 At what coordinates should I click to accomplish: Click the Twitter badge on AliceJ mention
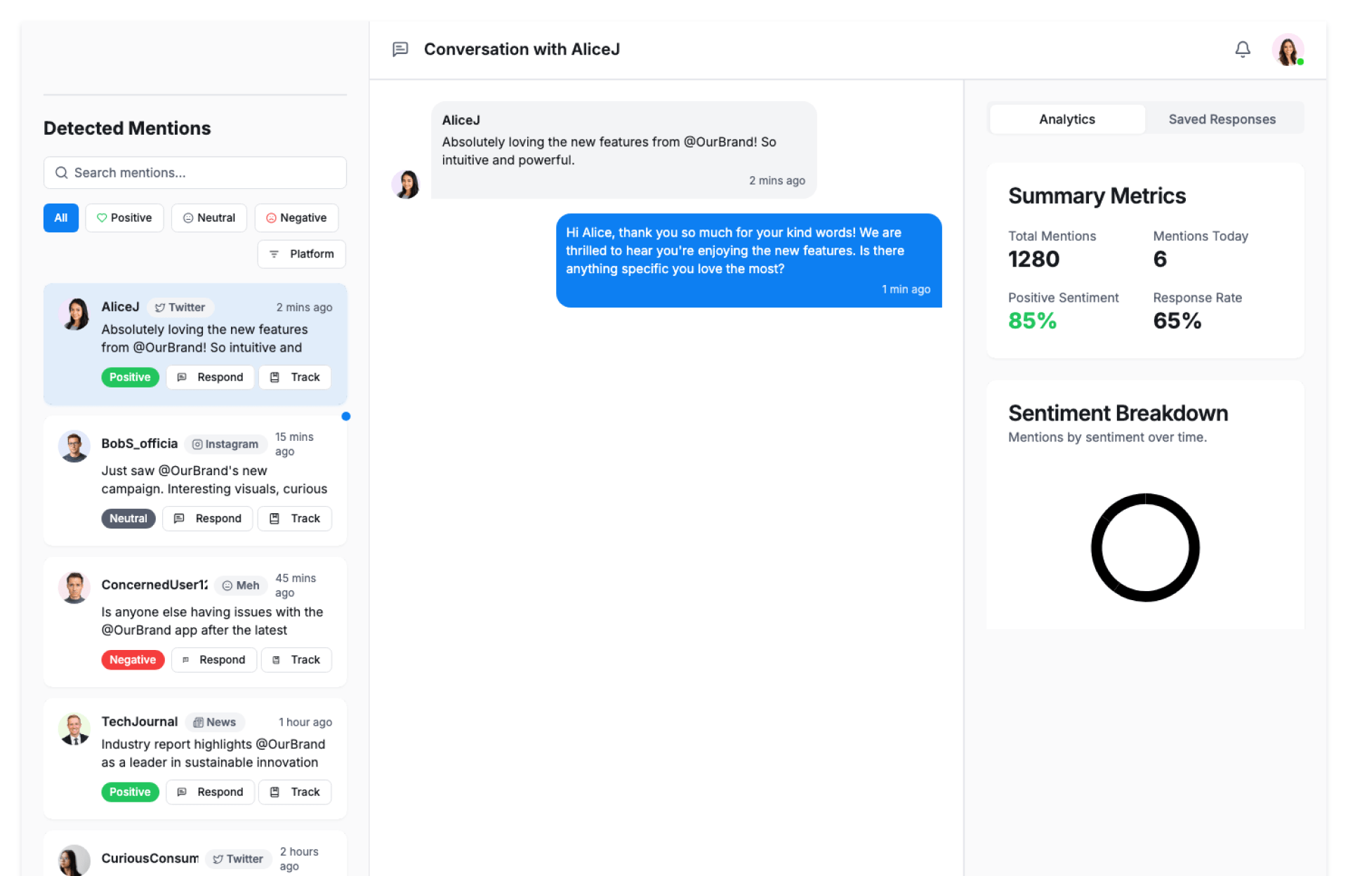click(x=180, y=307)
